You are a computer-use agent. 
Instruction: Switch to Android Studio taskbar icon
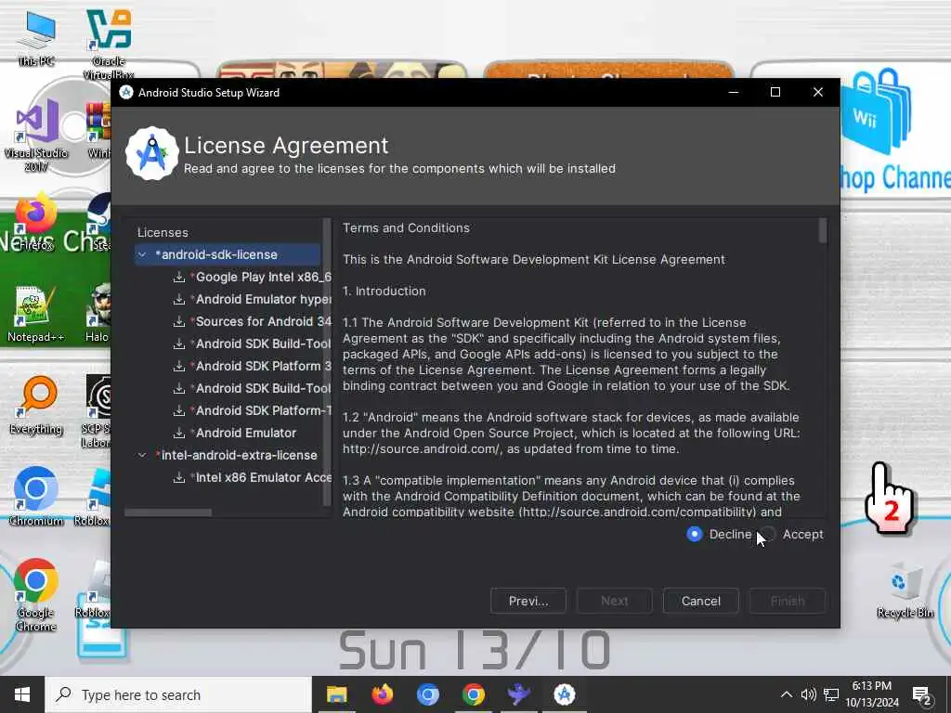coord(564,694)
